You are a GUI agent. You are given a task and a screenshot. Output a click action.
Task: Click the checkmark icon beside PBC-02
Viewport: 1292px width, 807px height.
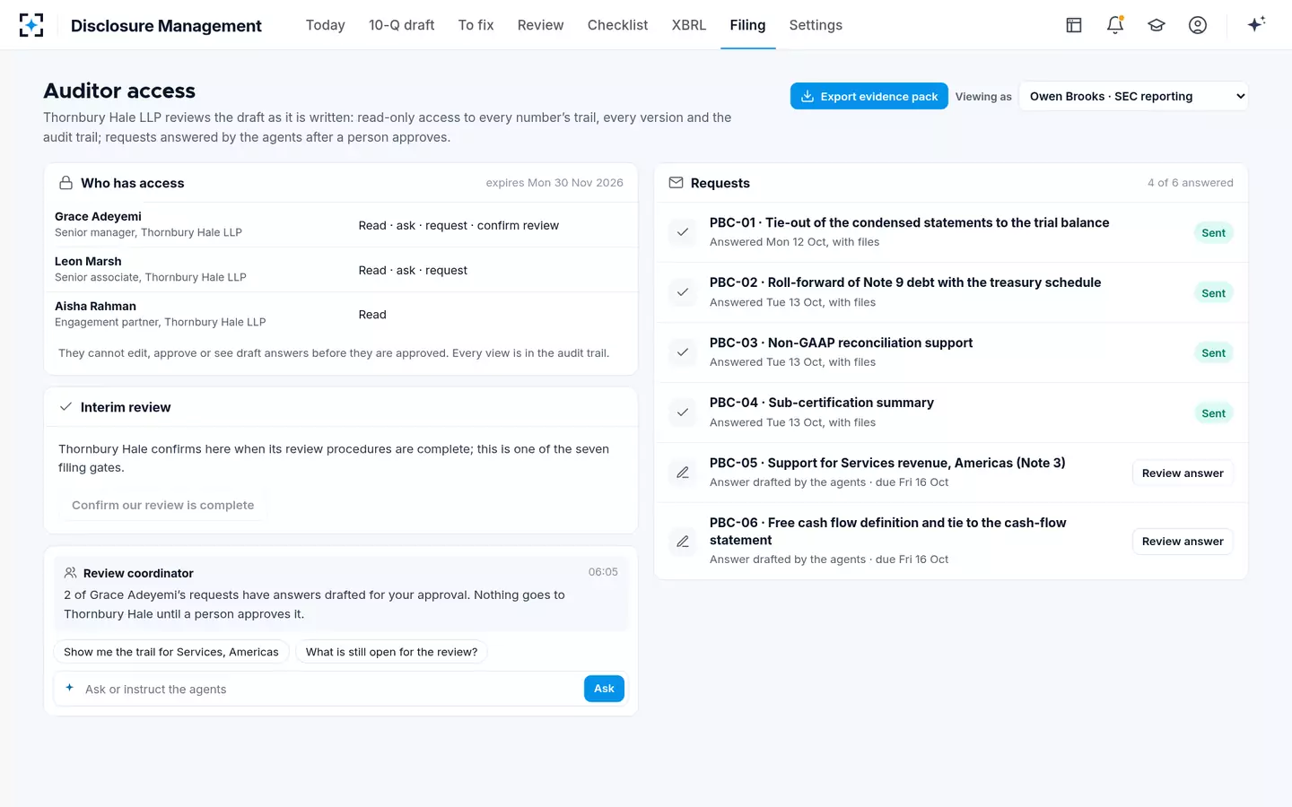(683, 292)
